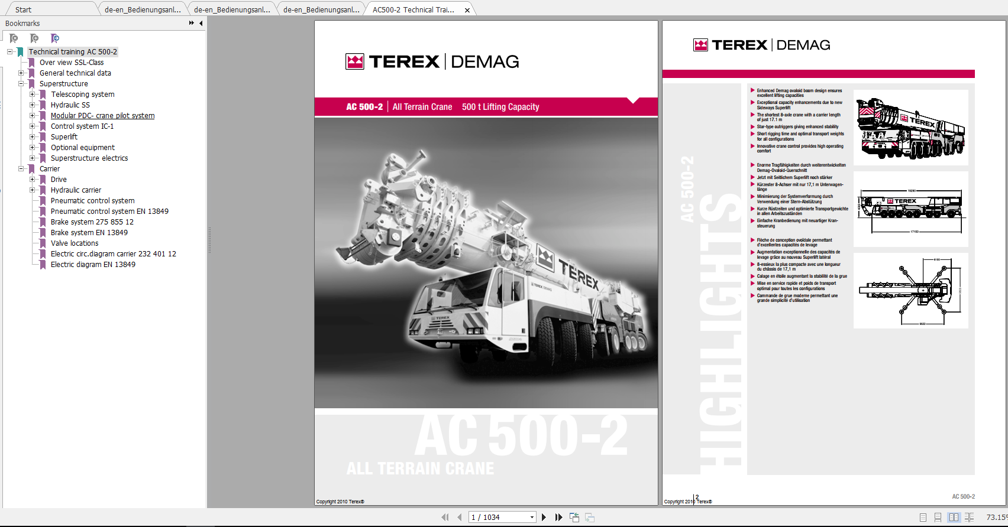
Task: Jump to the last page
Action: point(558,517)
